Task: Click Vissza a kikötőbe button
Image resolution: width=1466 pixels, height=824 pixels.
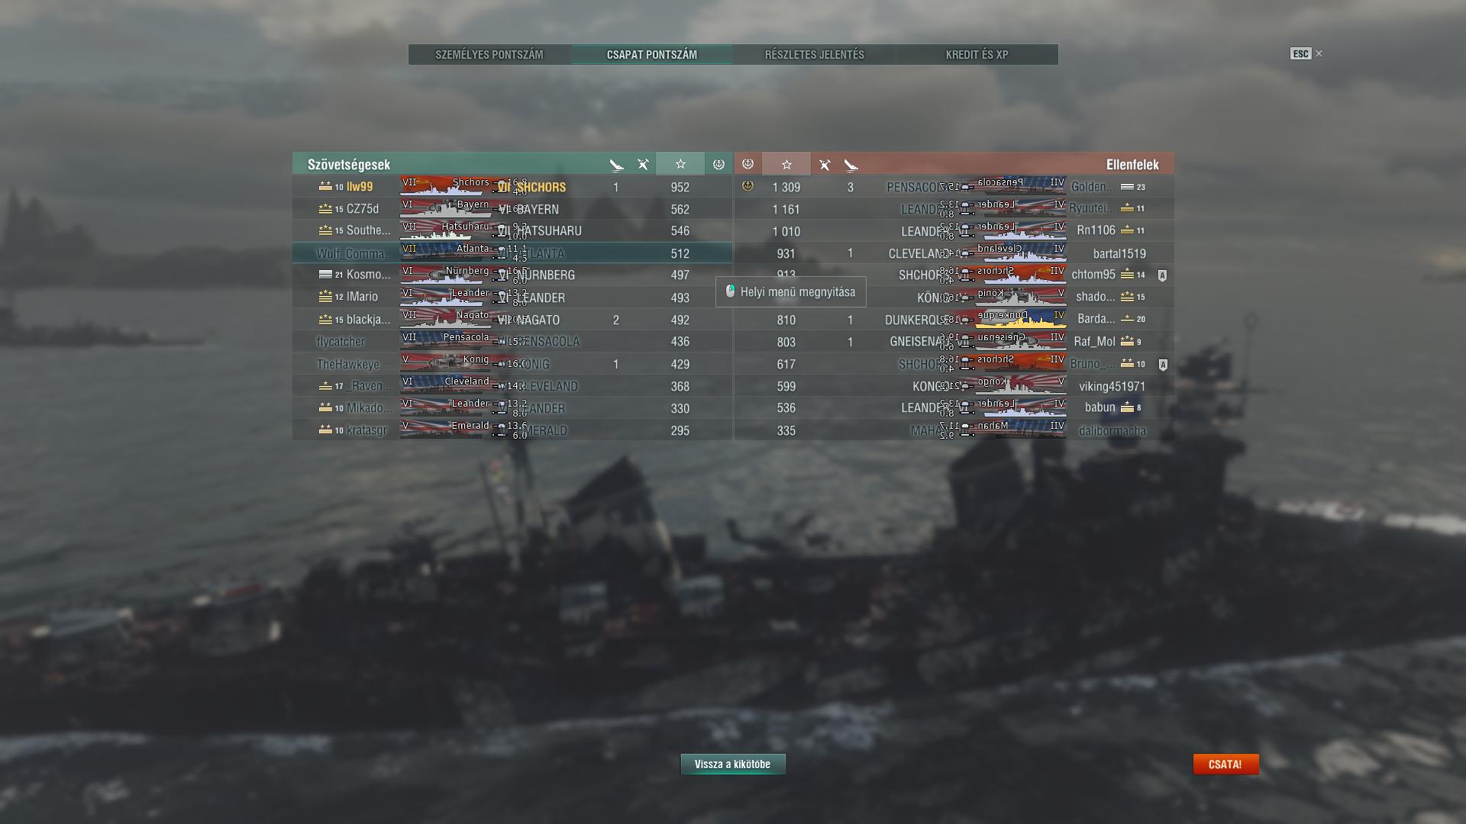Action: [x=733, y=764]
